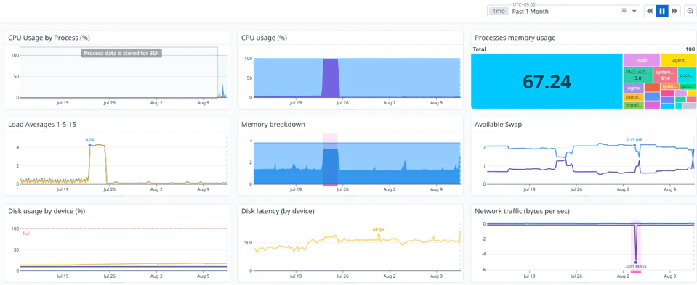Open Disk usage by device widget title
Screen dimensions: 697x285
[47, 212]
